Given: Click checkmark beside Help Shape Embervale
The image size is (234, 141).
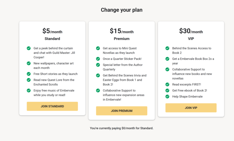Looking at the screenshot, I should point(167,96).
